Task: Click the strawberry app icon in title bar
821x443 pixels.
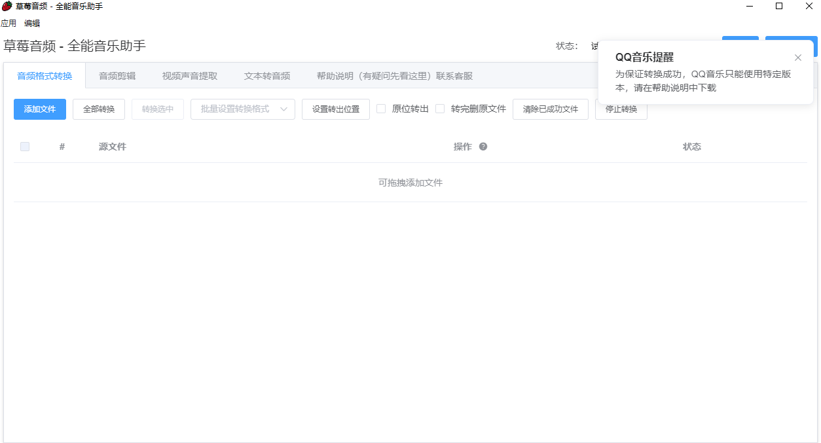Action: point(7,7)
